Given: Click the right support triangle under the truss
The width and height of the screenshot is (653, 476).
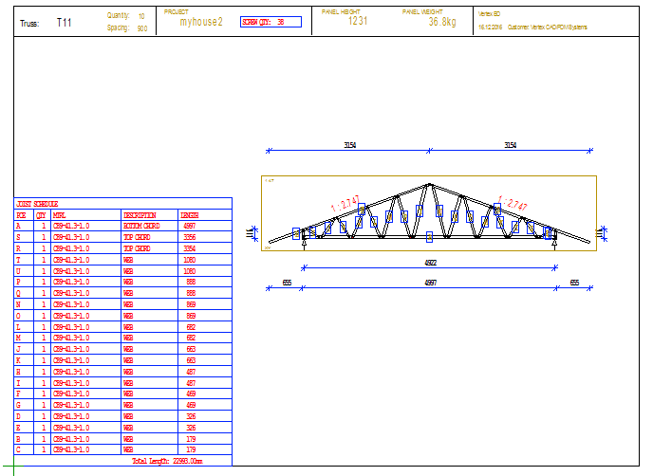Looking at the screenshot, I should click(554, 243).
